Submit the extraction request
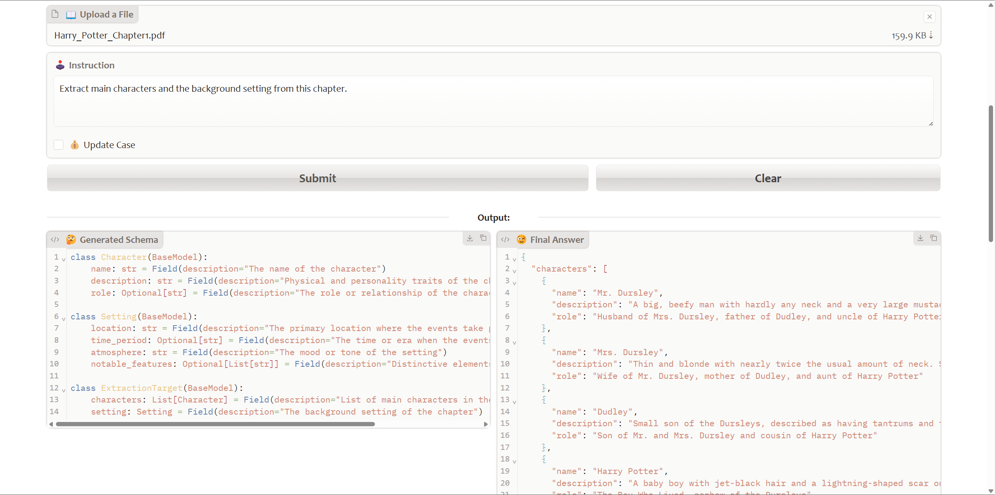This screenshot has height=495, width=995. click(317, 178)
